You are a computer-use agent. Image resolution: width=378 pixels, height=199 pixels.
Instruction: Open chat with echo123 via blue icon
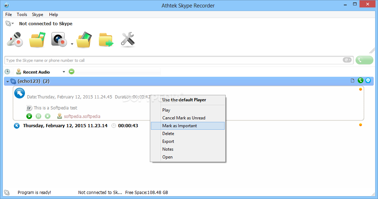tap(368, 80)
